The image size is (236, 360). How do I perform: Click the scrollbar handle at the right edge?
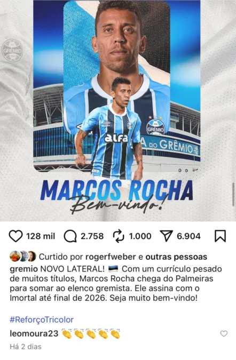pyautogui.click(x=233, y=195)
